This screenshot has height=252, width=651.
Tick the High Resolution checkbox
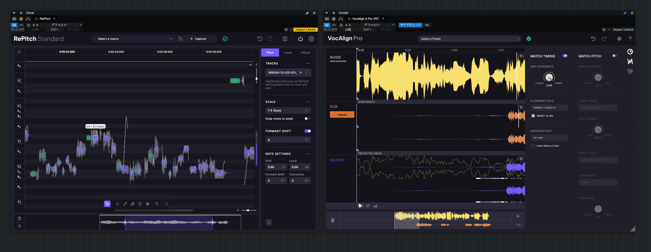click(533, 146)
